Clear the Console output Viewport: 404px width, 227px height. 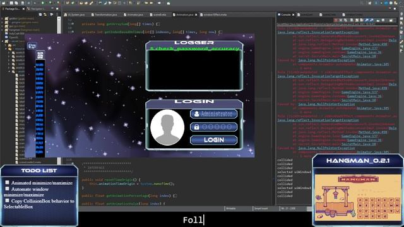coord(352,20)
